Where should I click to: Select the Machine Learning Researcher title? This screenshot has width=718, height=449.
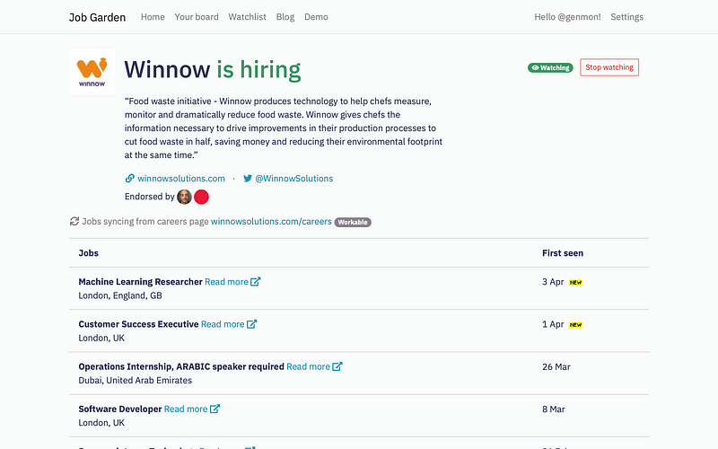point(141,282)
